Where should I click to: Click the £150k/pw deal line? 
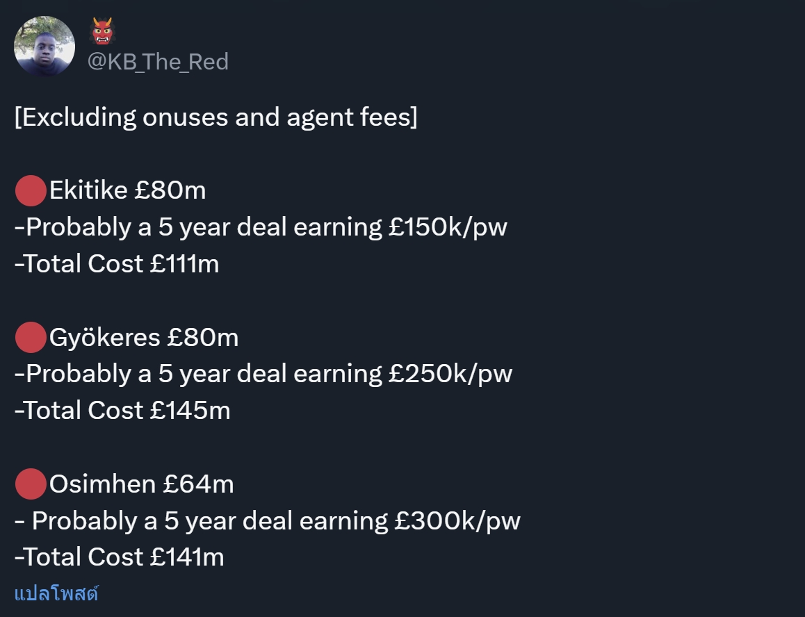point(261,227)
